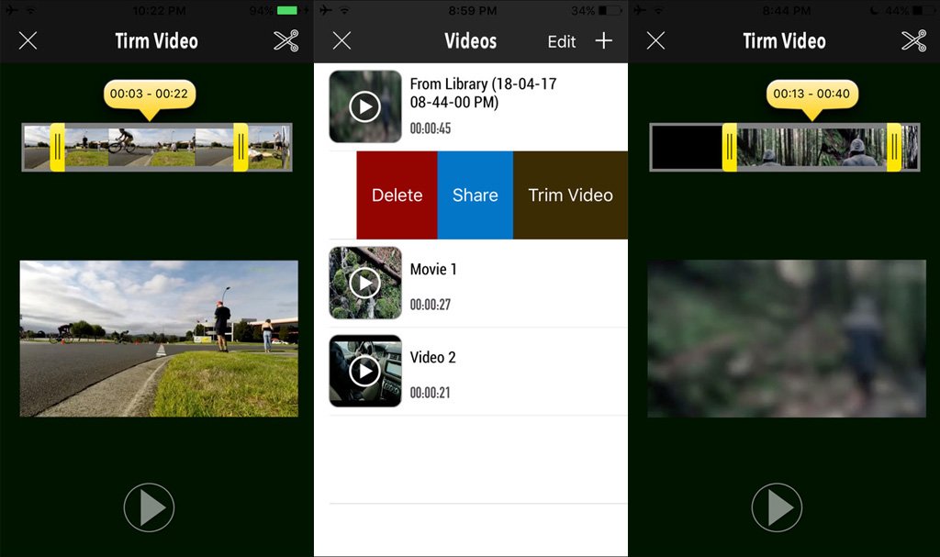Tap the 00:03 - 00:22 time bubble
Viewport: 940px width, 557px height.
pyautogui.click(x=150, y=94)
